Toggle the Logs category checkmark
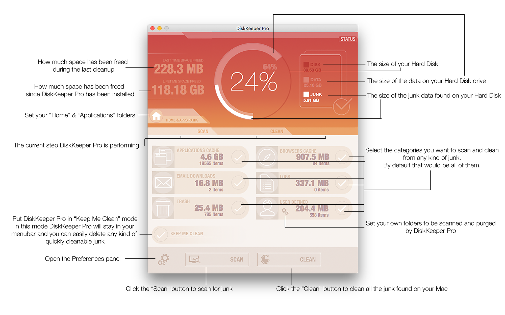Viewport: 505px width, 315px height. coord(342,183)
